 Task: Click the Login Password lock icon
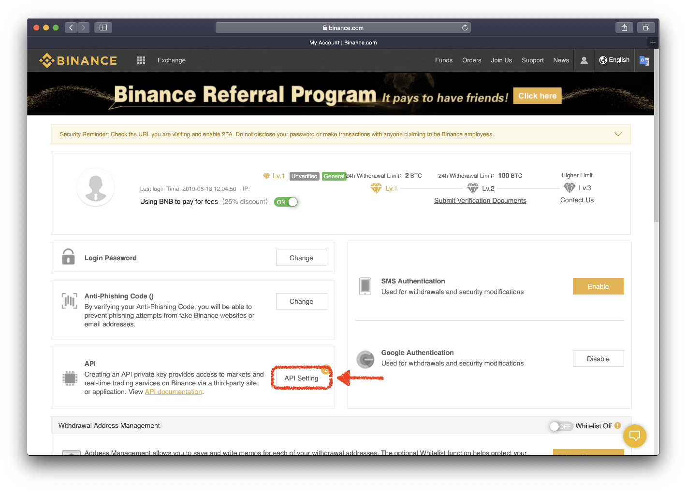click(x=68, y=256)
